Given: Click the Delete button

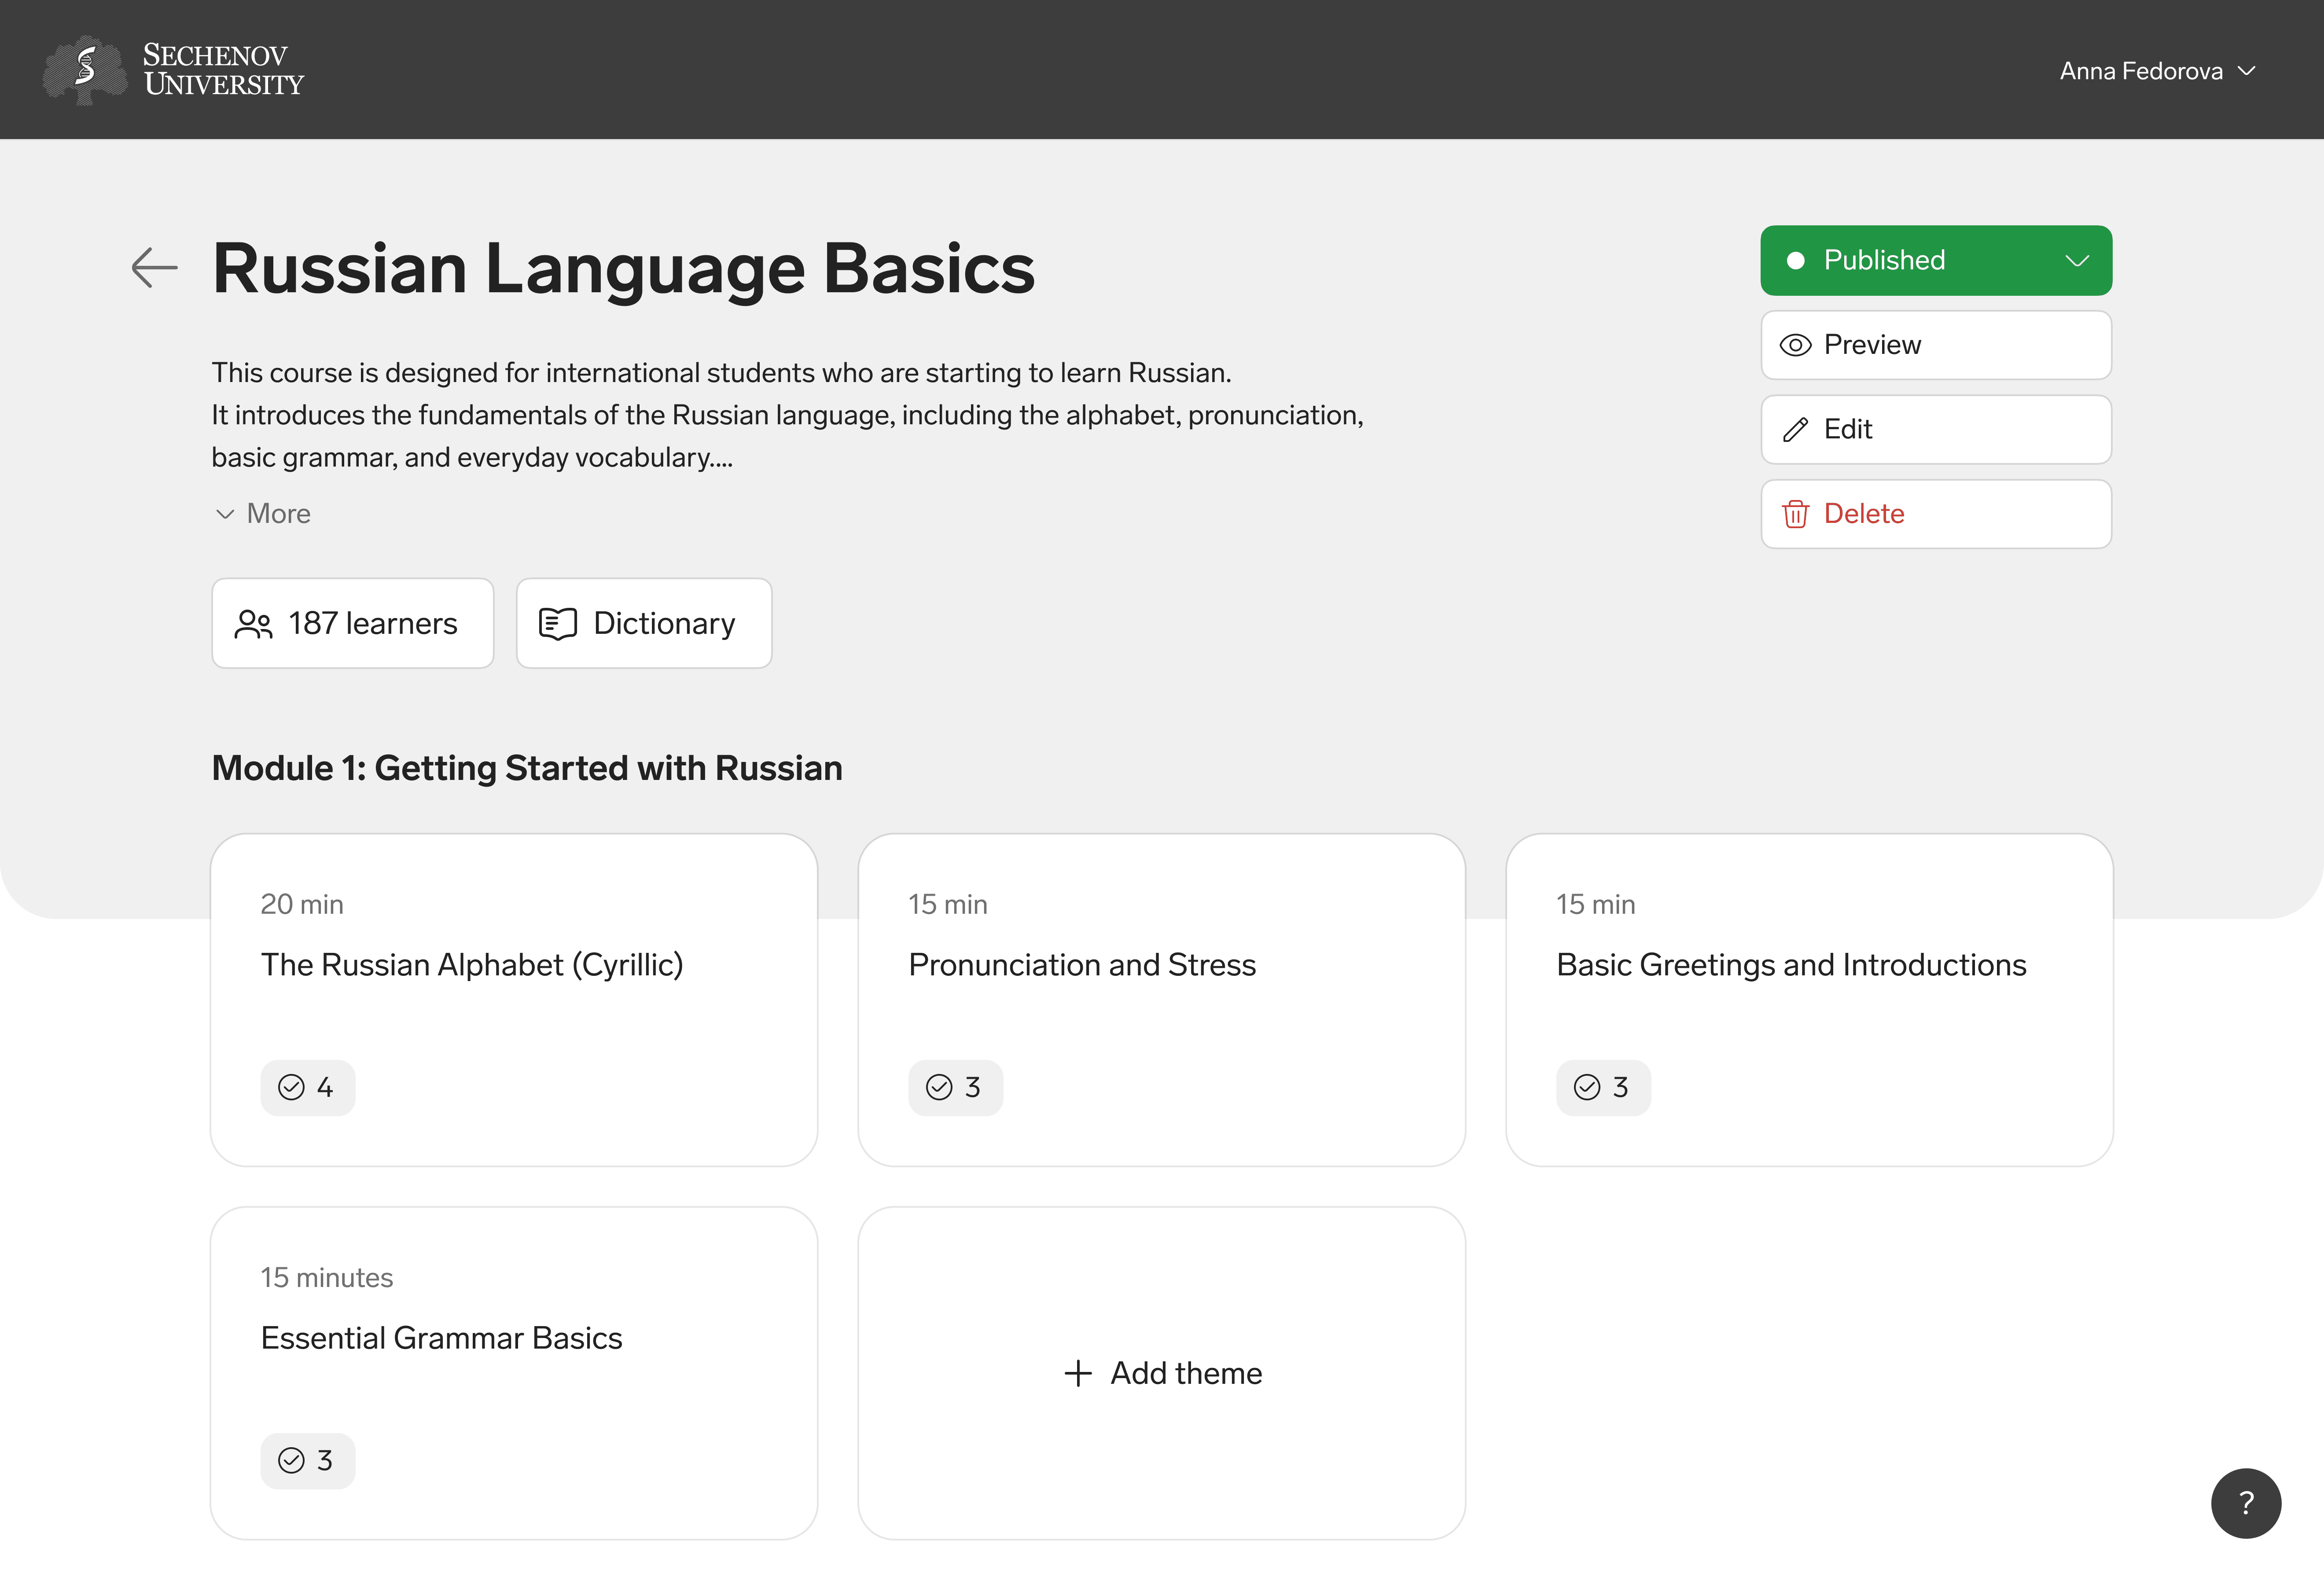Looking at the screenshot, I should [x=1935, y=514].
